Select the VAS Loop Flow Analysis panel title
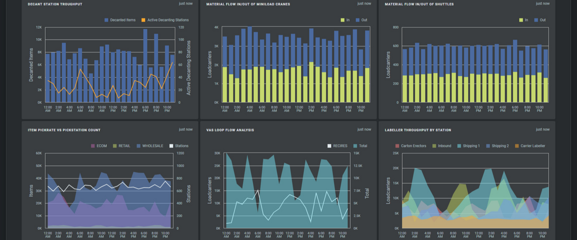This screenshot has width=577, height=240. [230, 130]
